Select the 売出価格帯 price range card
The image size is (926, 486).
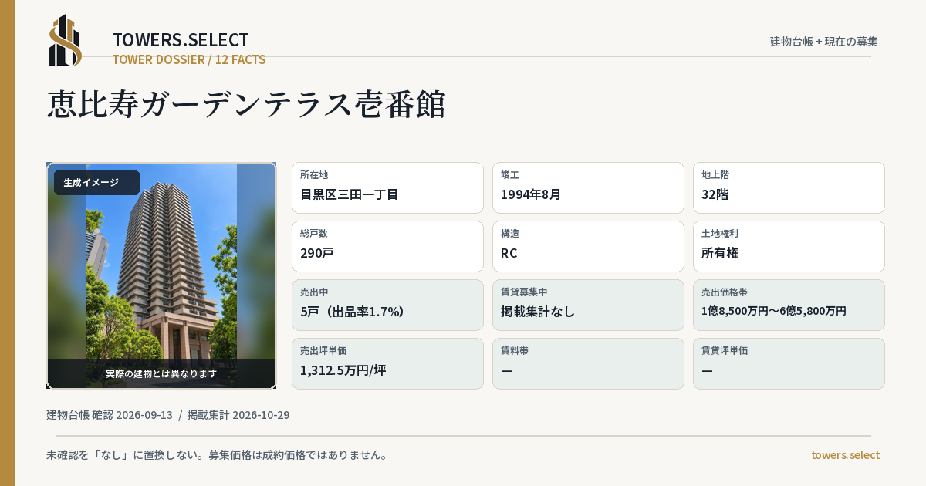click(789, 305)
